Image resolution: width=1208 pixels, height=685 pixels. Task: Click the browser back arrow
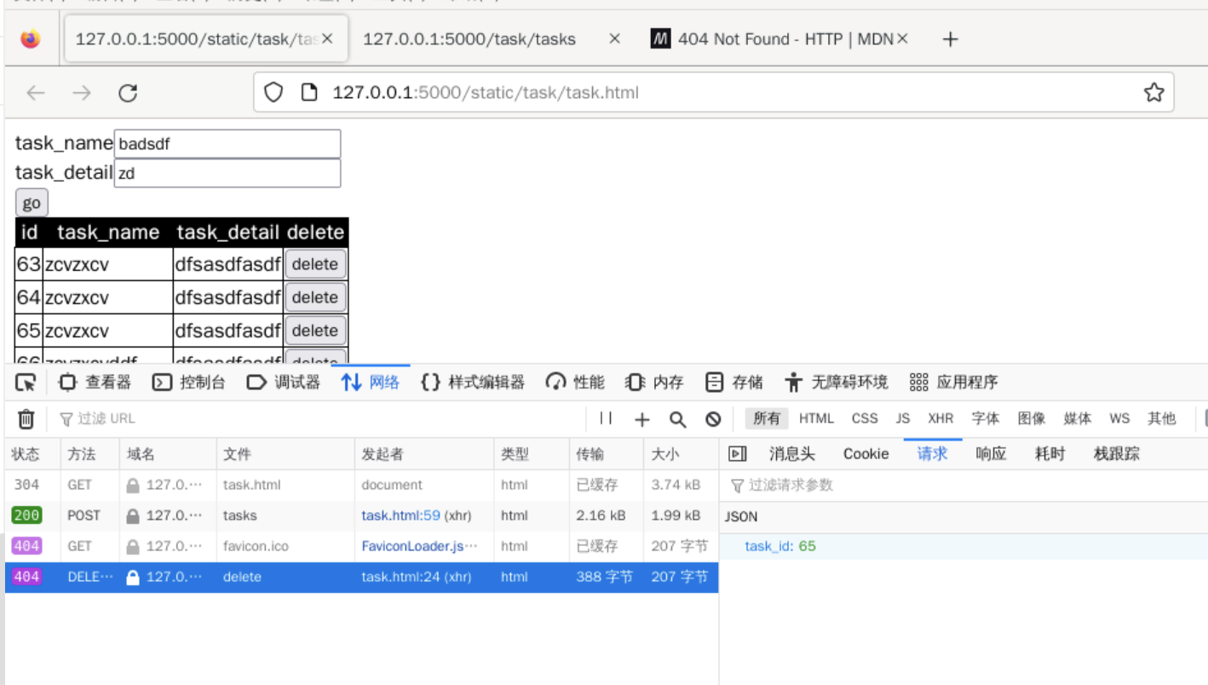point(35,93)
